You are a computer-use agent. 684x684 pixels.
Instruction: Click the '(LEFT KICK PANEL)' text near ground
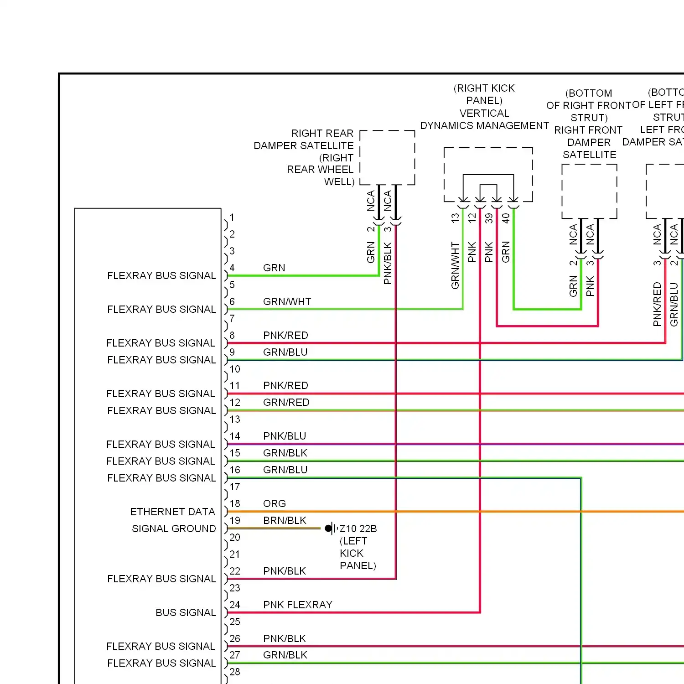click(358, 553)
